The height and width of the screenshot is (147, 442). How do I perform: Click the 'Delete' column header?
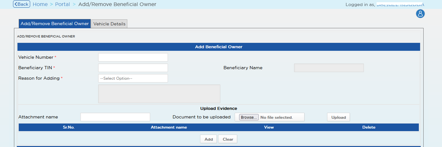369,127
